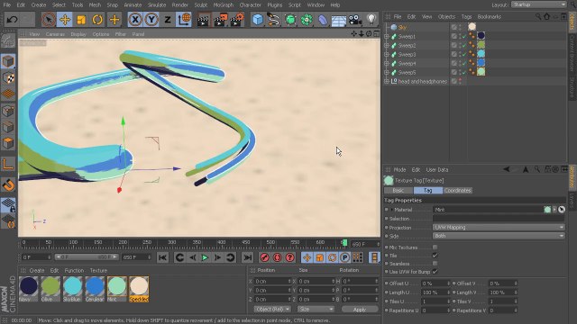577x324 pixels.
Task: Click the Axis mode L-shaped icon
Action: 8,164
